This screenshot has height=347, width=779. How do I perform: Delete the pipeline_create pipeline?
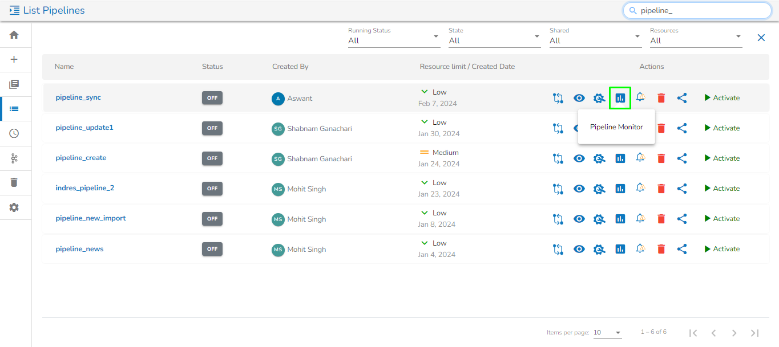[661, 158]
